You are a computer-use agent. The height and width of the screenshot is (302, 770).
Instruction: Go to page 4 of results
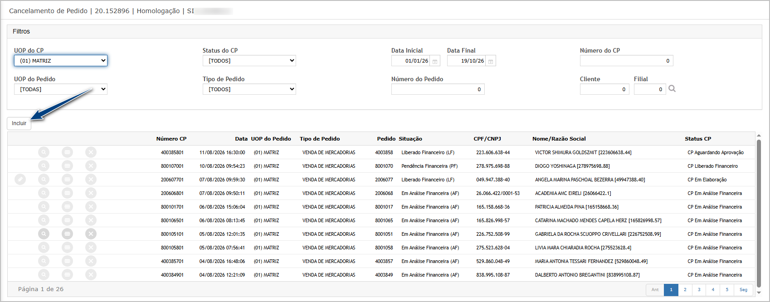coord(713,290)
